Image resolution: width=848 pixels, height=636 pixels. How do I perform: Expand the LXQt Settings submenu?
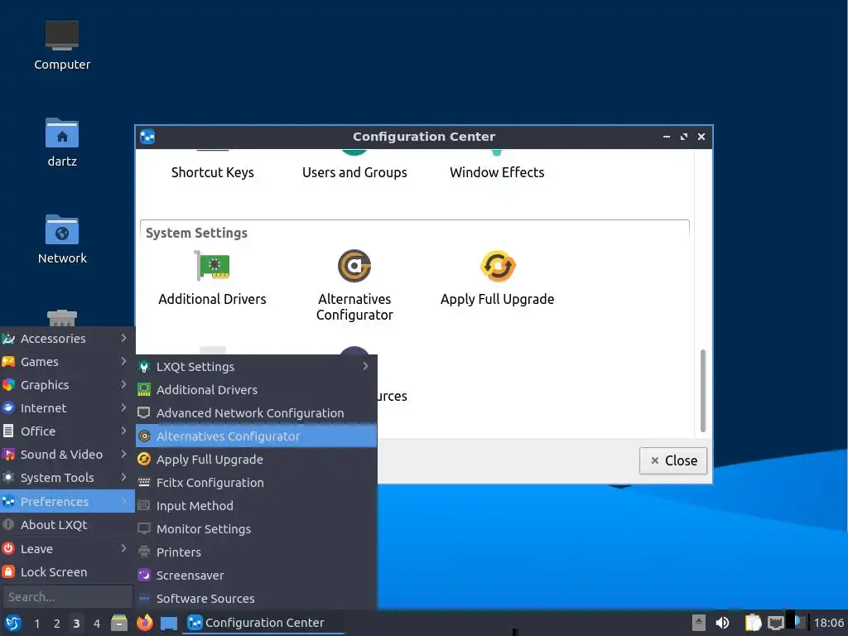pyautogui.click(x=257, y=366)
